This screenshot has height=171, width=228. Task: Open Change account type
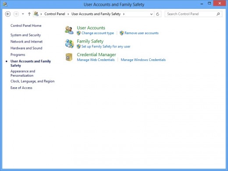[x=98, y=33]
